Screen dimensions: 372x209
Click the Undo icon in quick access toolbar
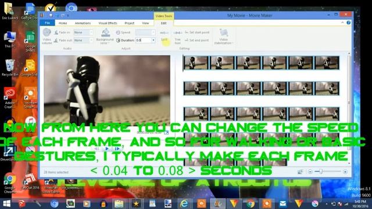coord(57,16)
